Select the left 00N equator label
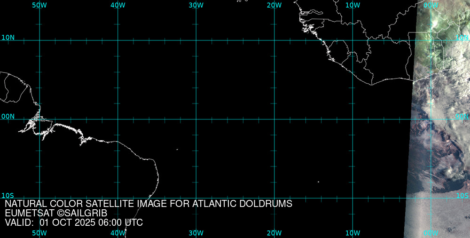This screenshot has width=470, height=238. pos(8,116)
